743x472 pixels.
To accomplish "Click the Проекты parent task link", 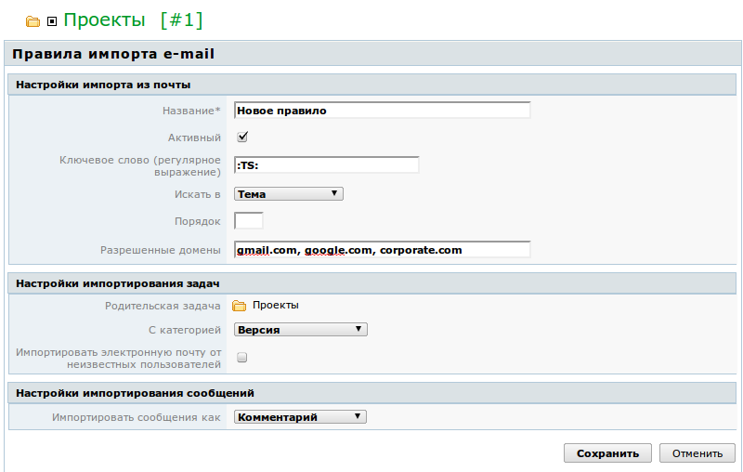I will [275, 305].
